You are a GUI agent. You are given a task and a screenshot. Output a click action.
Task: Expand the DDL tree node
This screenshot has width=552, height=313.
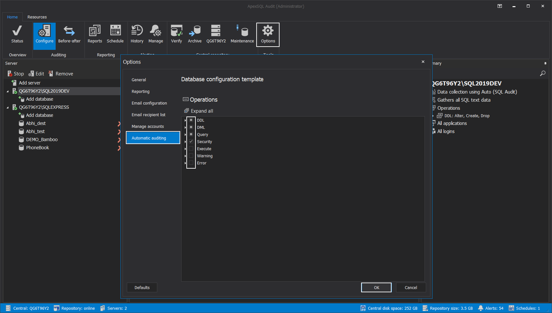coord(185,120)
